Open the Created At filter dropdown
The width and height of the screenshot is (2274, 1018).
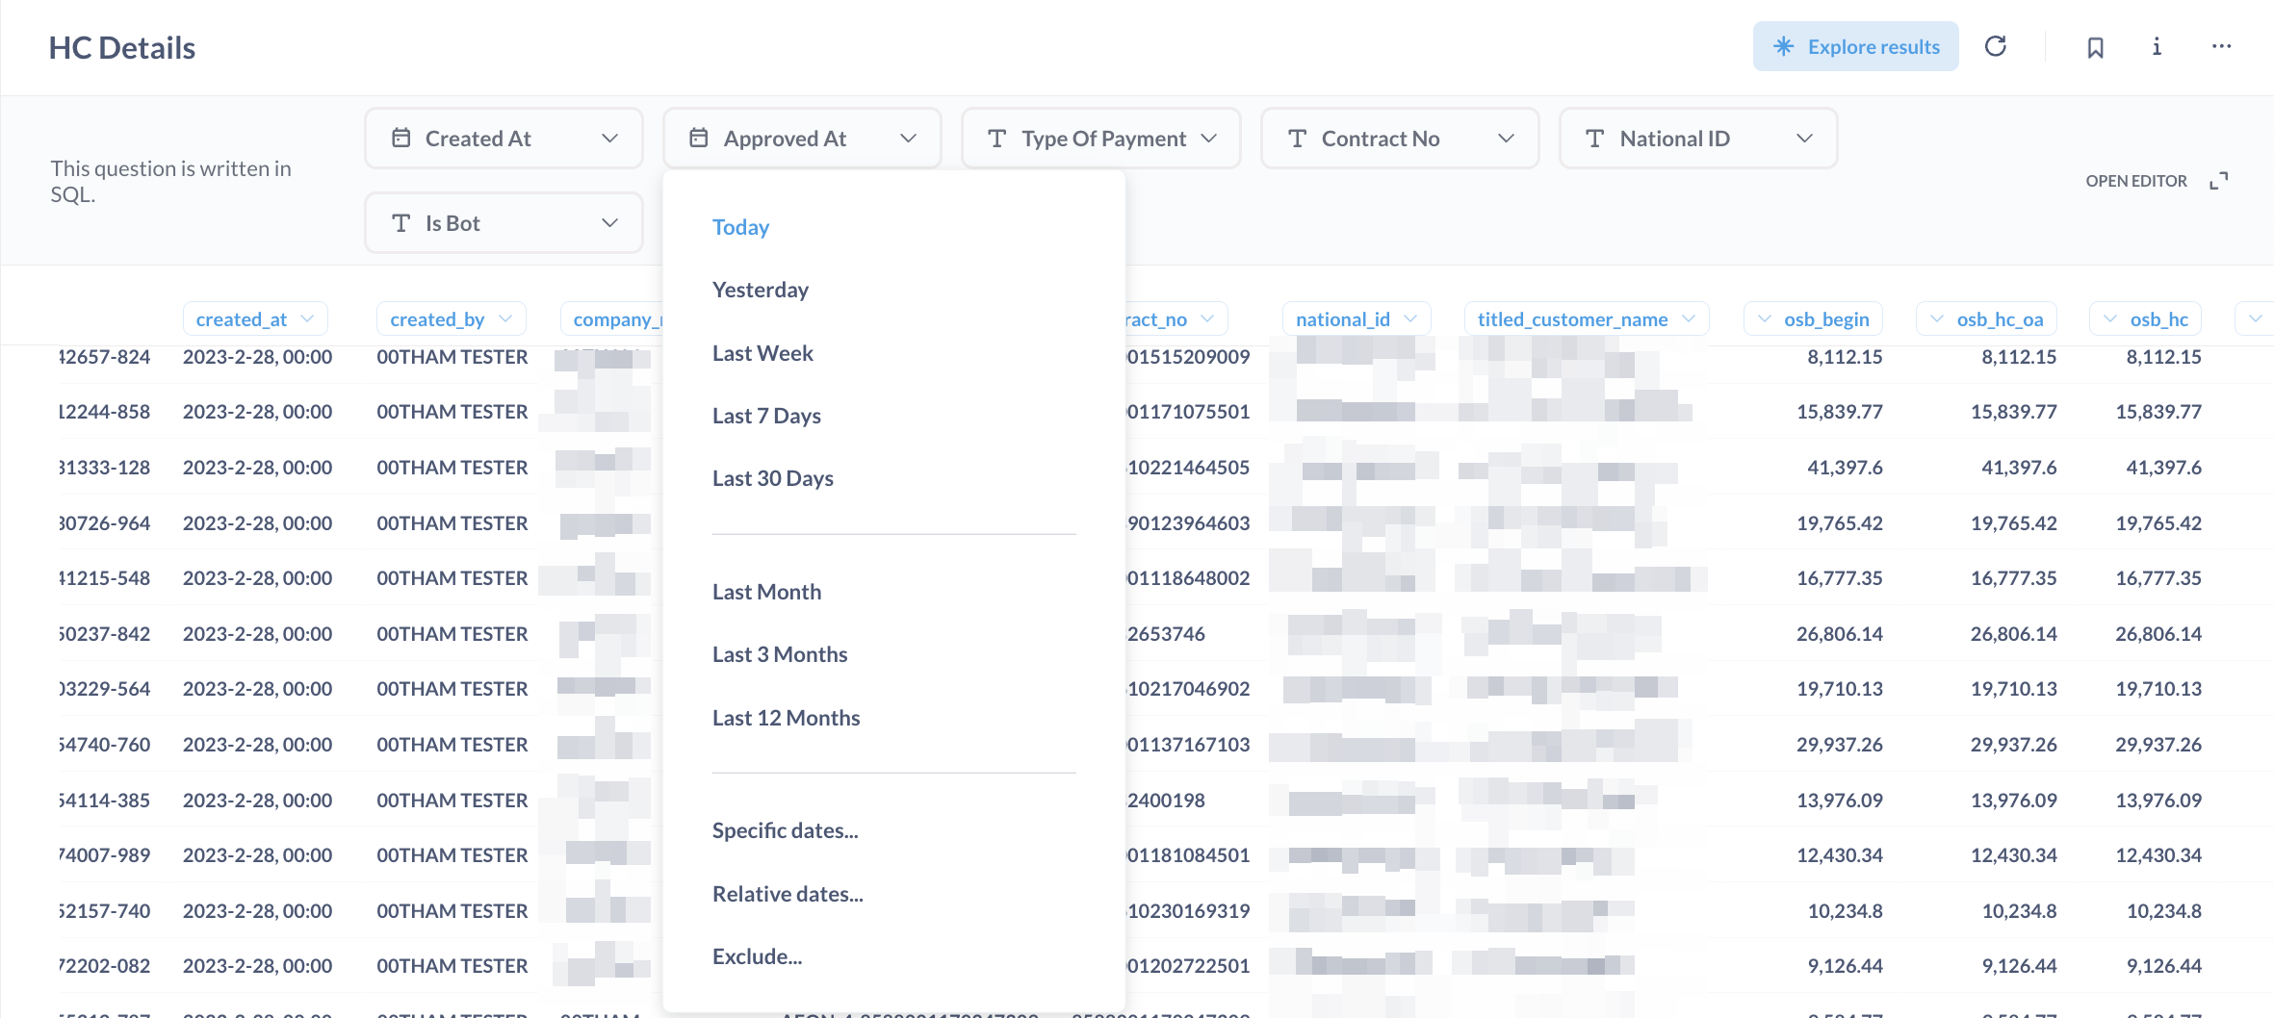tap(504, 139)
